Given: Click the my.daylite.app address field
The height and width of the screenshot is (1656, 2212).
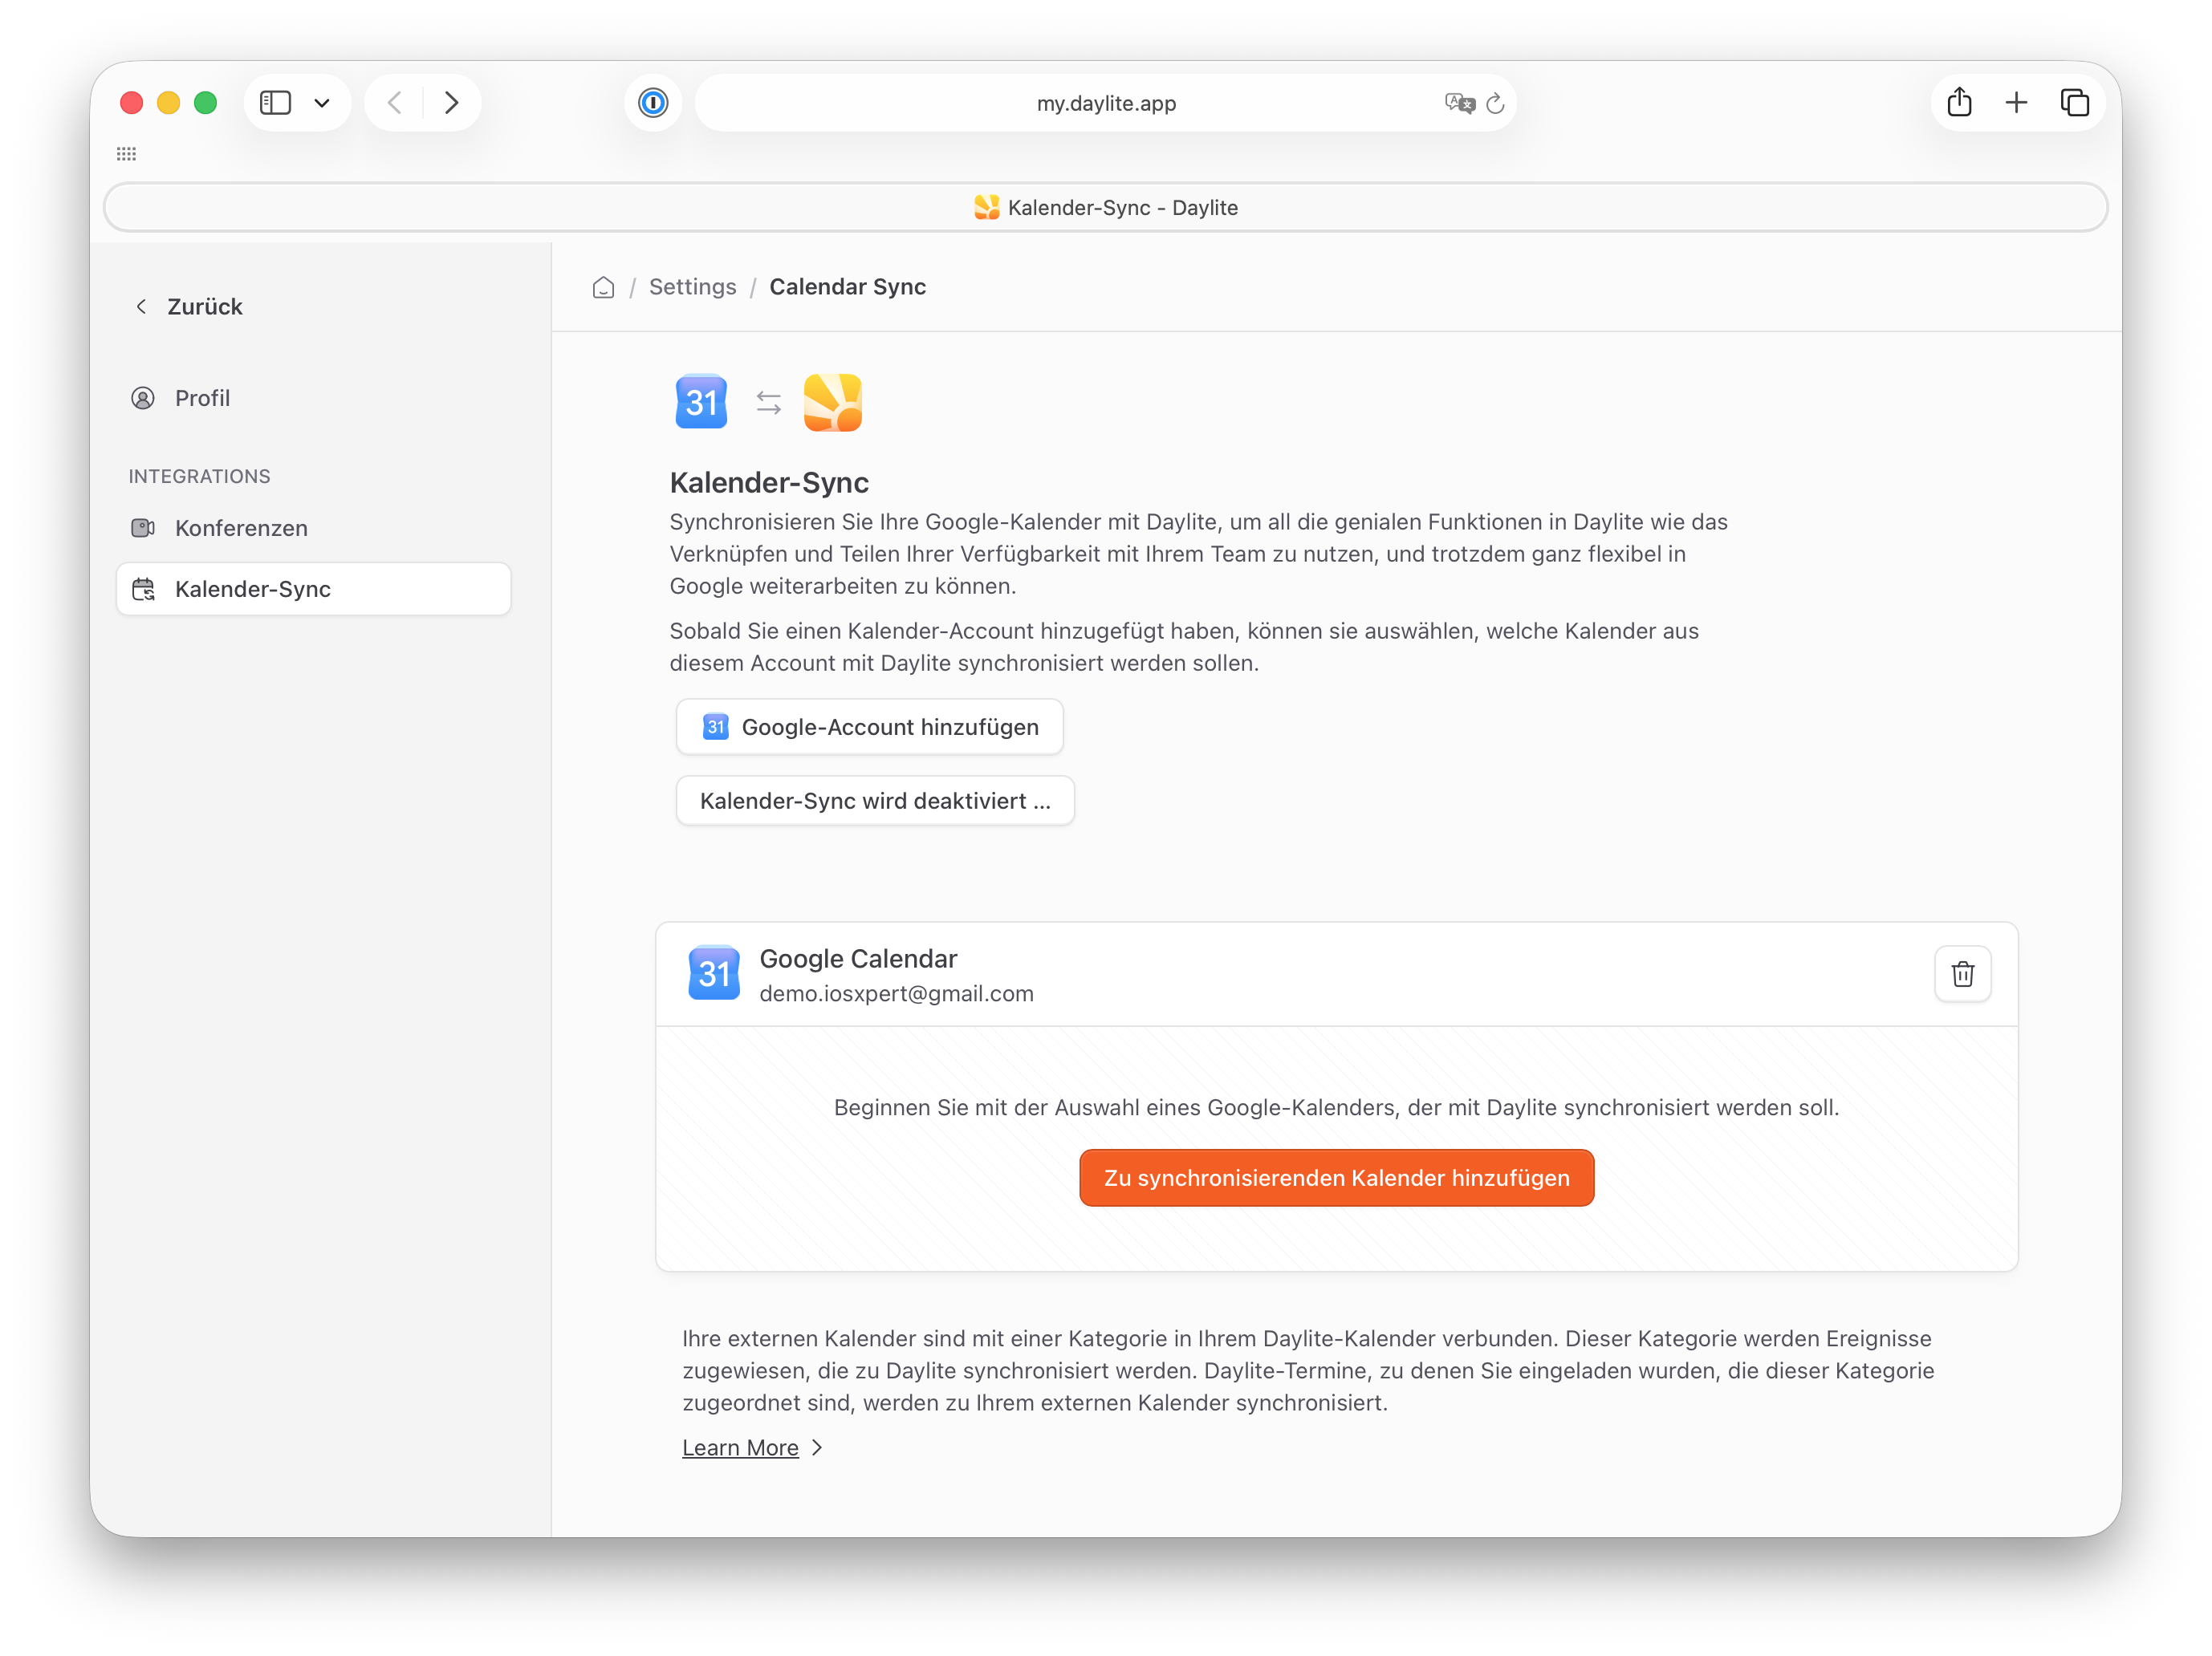Looking at the screenshot, I should pyautogui.click(x=1105, y=103).
